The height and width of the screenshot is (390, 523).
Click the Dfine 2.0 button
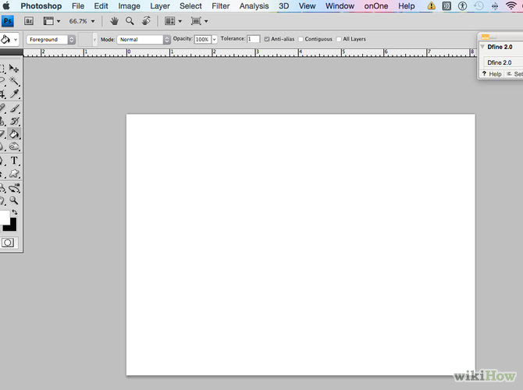tap(503, 62)
